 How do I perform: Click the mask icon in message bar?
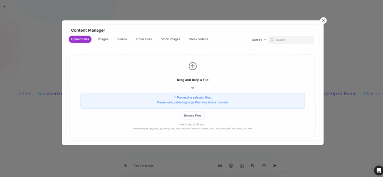tap(220, 165)
